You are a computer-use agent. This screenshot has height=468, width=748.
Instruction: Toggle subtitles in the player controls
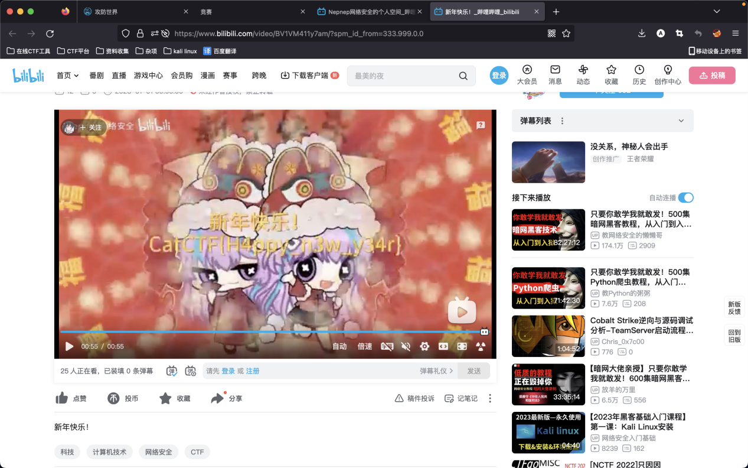click(x=387, y=346)
